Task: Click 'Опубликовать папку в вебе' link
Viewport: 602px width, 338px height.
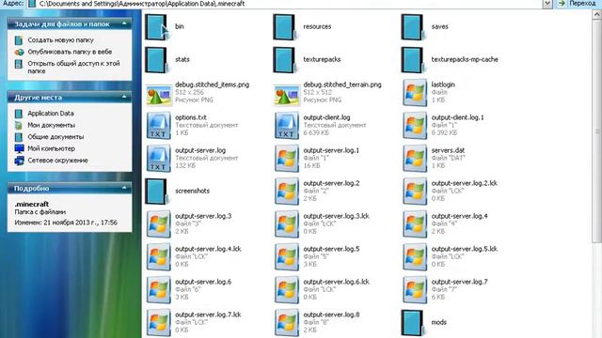Action: (x=70, y=52)
